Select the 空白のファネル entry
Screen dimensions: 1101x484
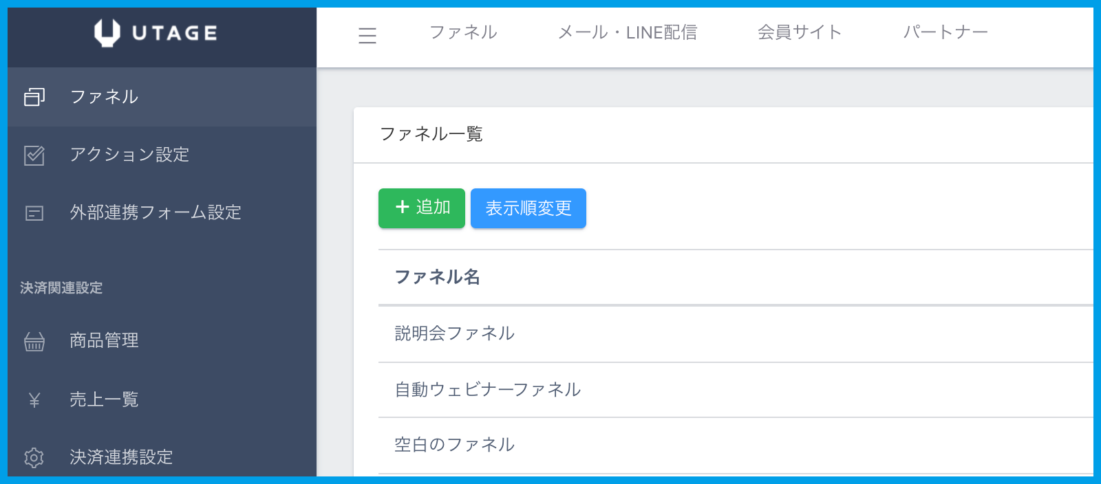454,445
